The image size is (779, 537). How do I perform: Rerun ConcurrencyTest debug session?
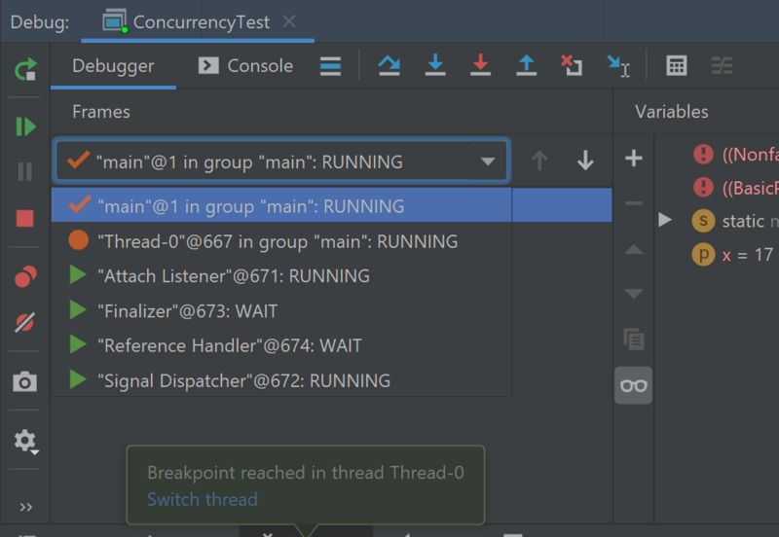(25, 69)
